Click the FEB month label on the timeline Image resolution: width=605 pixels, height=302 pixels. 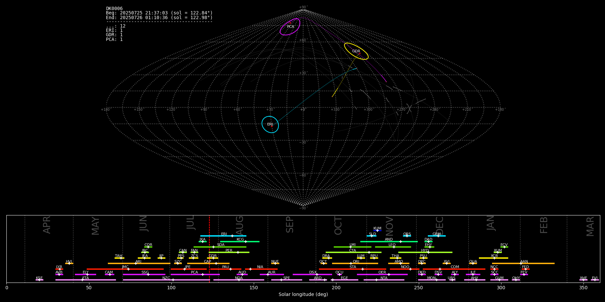(x=544, y=225)
